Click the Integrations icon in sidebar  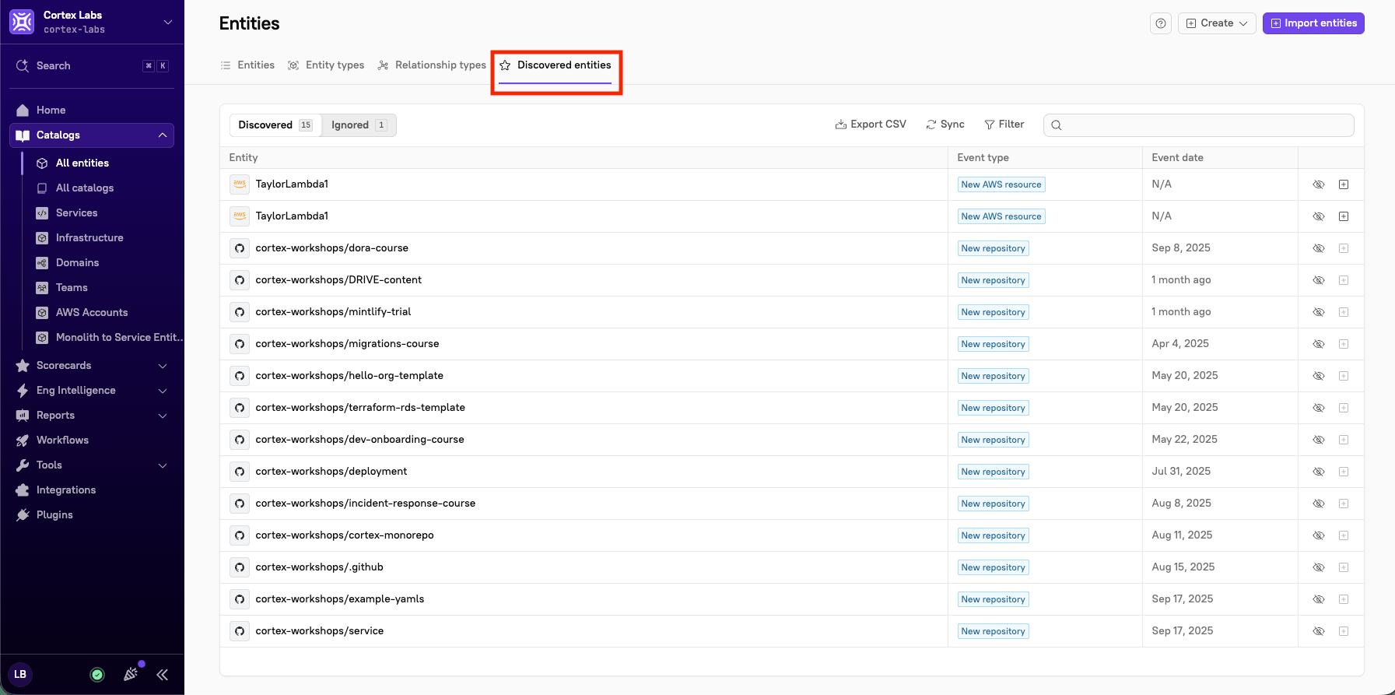click(23, 490)
